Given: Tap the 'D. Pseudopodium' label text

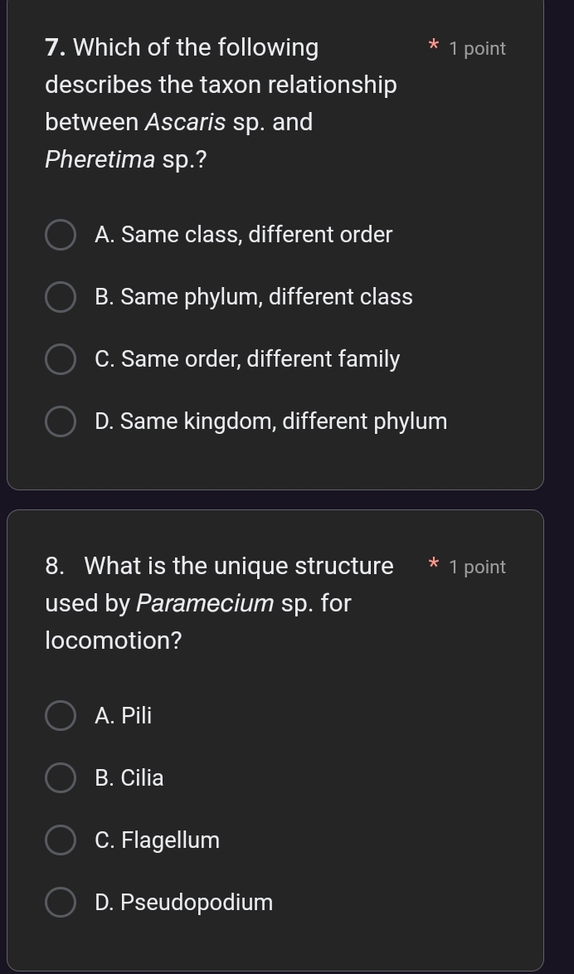Looking at the screenshot, I should point(184,902).
